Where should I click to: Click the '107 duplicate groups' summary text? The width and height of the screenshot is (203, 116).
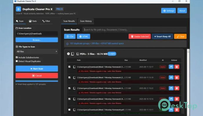(80, 43)
